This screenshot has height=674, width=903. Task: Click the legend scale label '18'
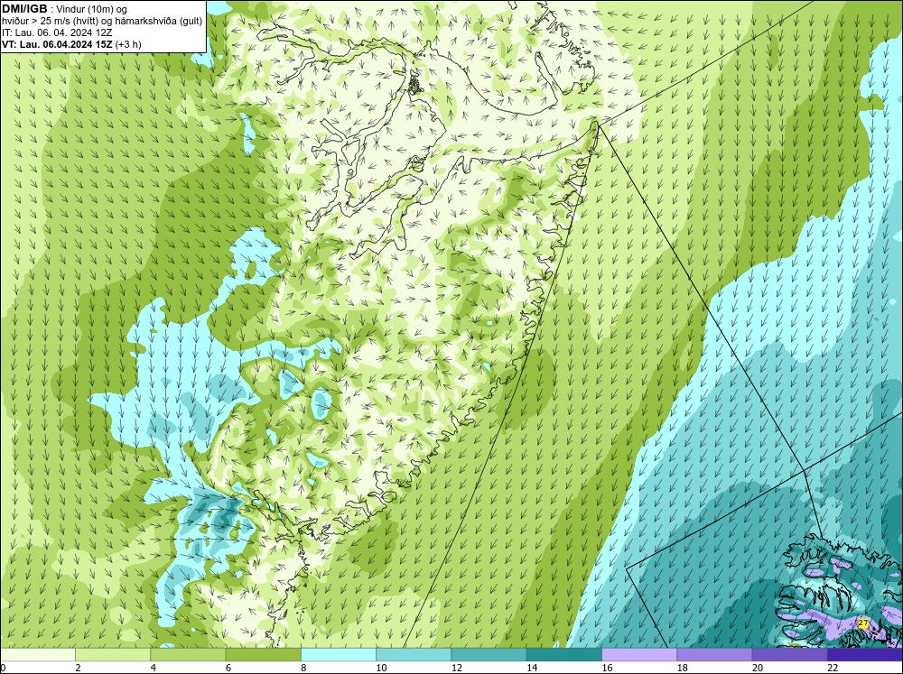click(682, 668)
